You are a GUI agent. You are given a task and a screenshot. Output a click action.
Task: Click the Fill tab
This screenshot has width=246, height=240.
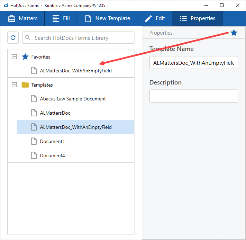(61, 18)
